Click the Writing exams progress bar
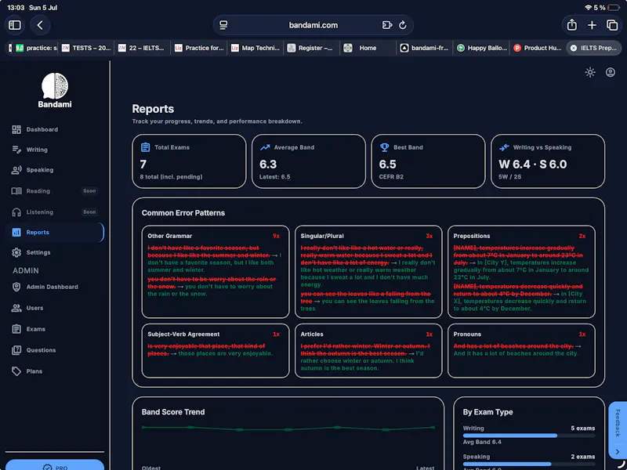The width and height of the screenshot is (627, 470). coord(528,436)
